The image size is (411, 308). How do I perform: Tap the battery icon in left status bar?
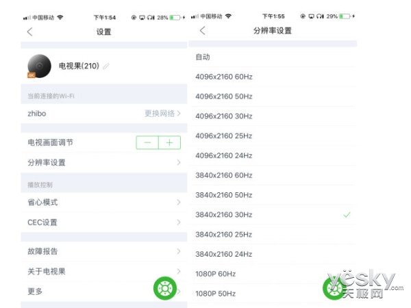(x=175, y=18)
